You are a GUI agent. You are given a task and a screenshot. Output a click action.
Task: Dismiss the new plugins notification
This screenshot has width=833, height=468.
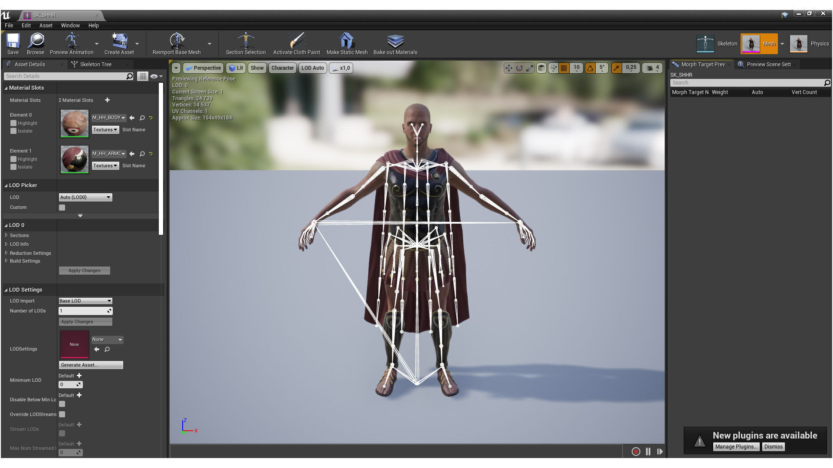tap(773, 447)
